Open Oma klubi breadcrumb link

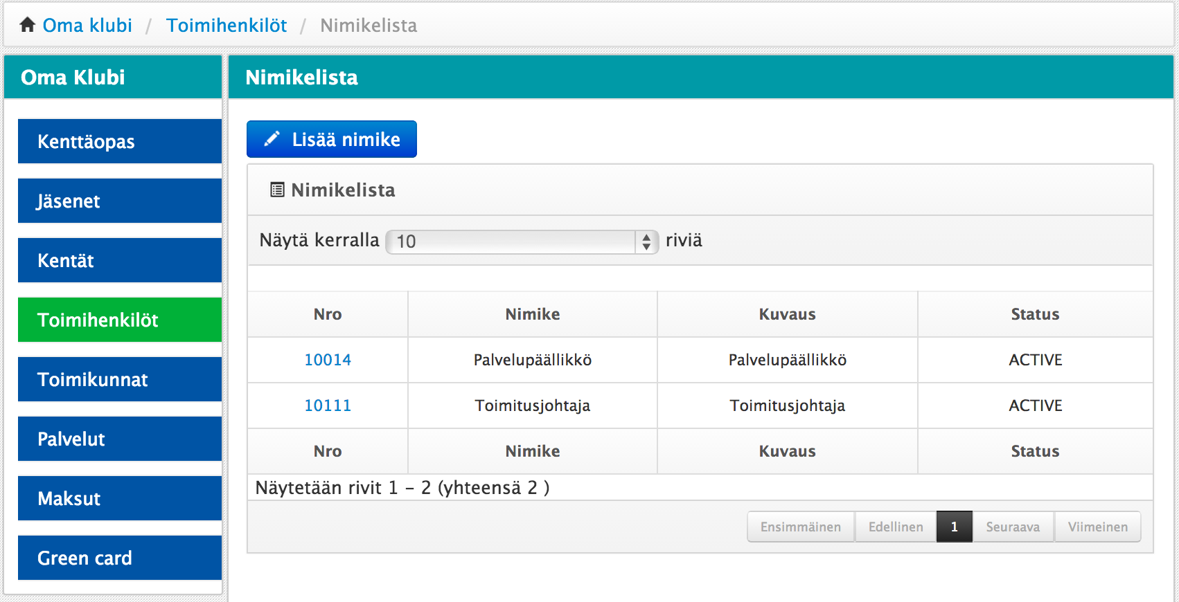coord(87,26)
